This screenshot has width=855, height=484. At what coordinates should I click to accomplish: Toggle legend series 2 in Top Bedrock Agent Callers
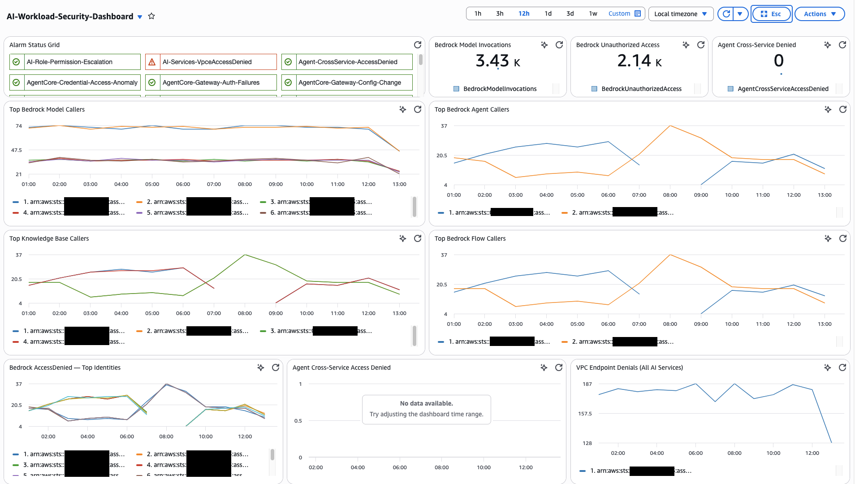click(617, 212)
